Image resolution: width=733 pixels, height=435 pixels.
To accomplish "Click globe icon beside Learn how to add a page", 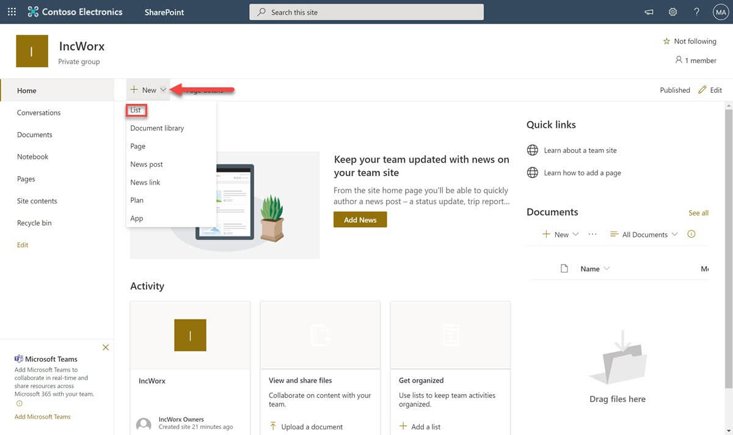I will (533, 173).
